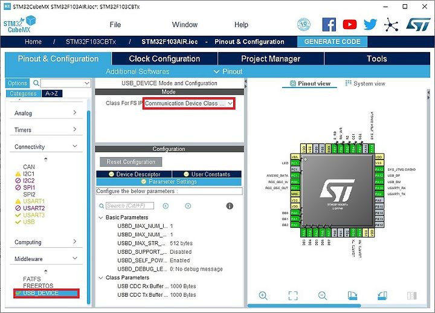Rotate the chip counter-clockwise icon
Viewport: 435px width, 313px height.
click(x=382, y=295)
